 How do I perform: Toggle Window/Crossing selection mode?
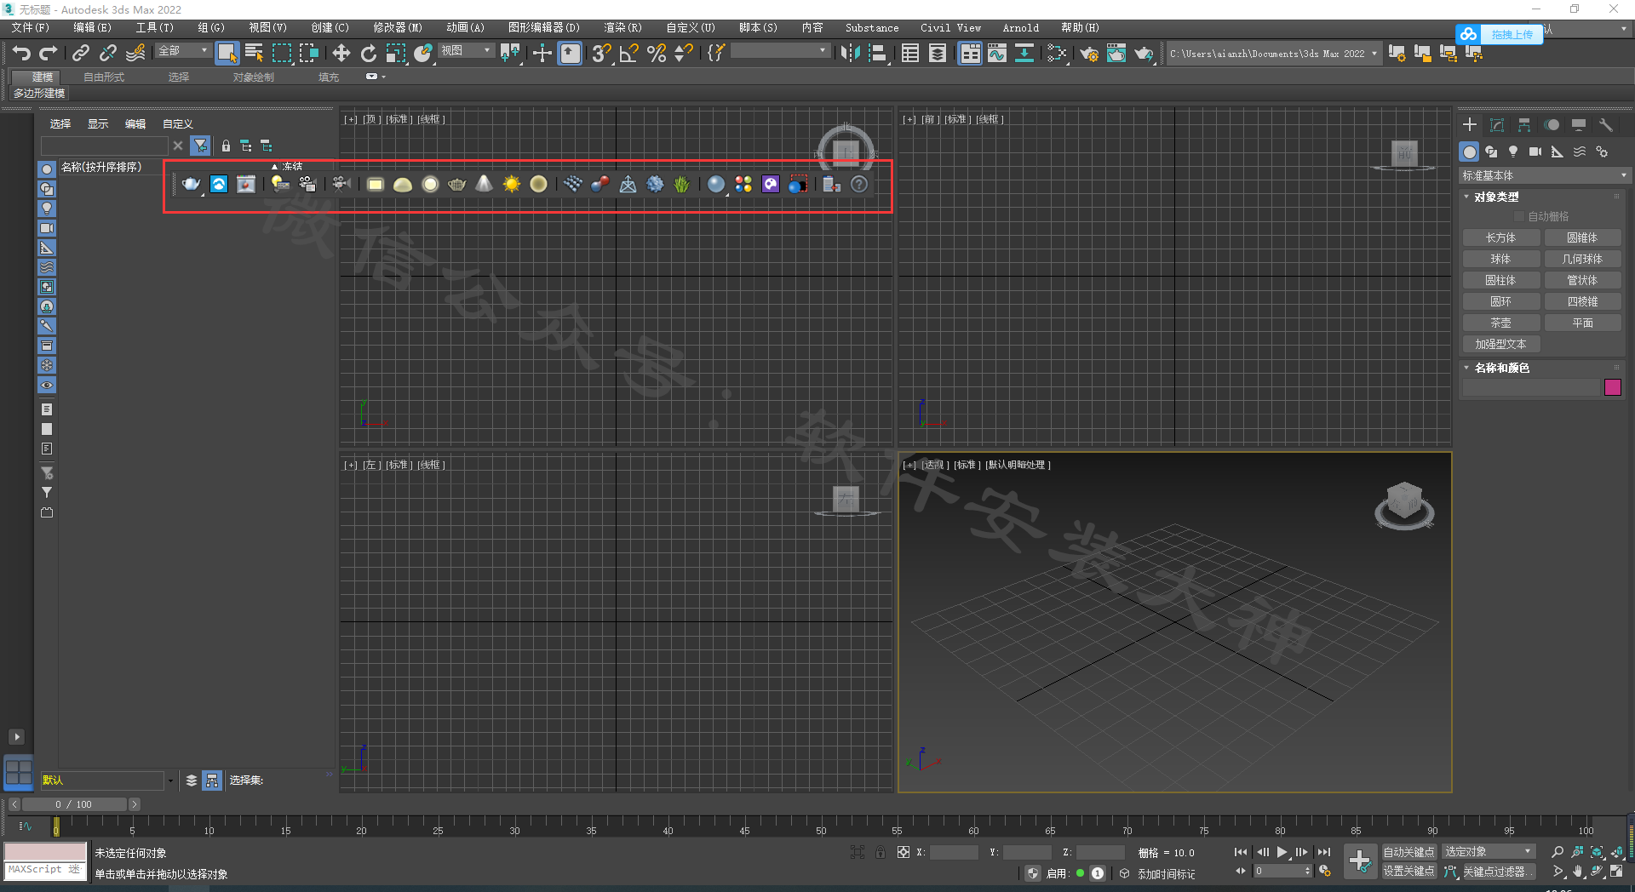[x=308, y=54]
